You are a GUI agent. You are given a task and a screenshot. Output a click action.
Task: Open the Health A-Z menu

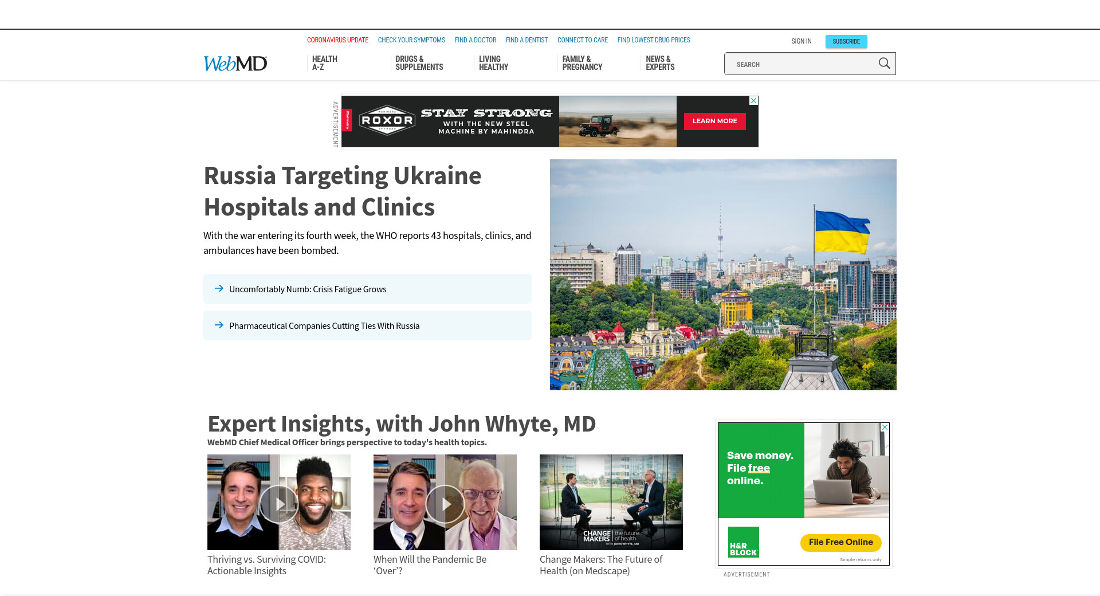click(324, 63)
